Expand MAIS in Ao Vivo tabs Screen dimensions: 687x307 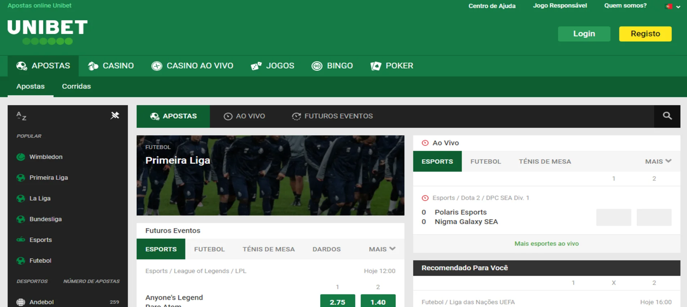coord(658,161)
